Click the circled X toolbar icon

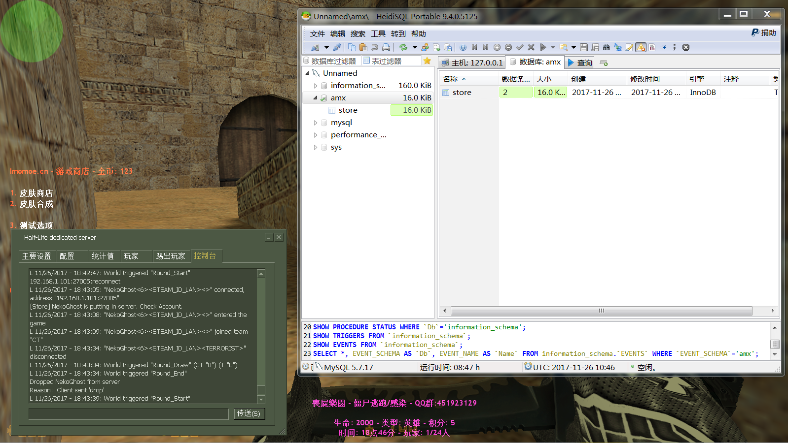[686, 47]
